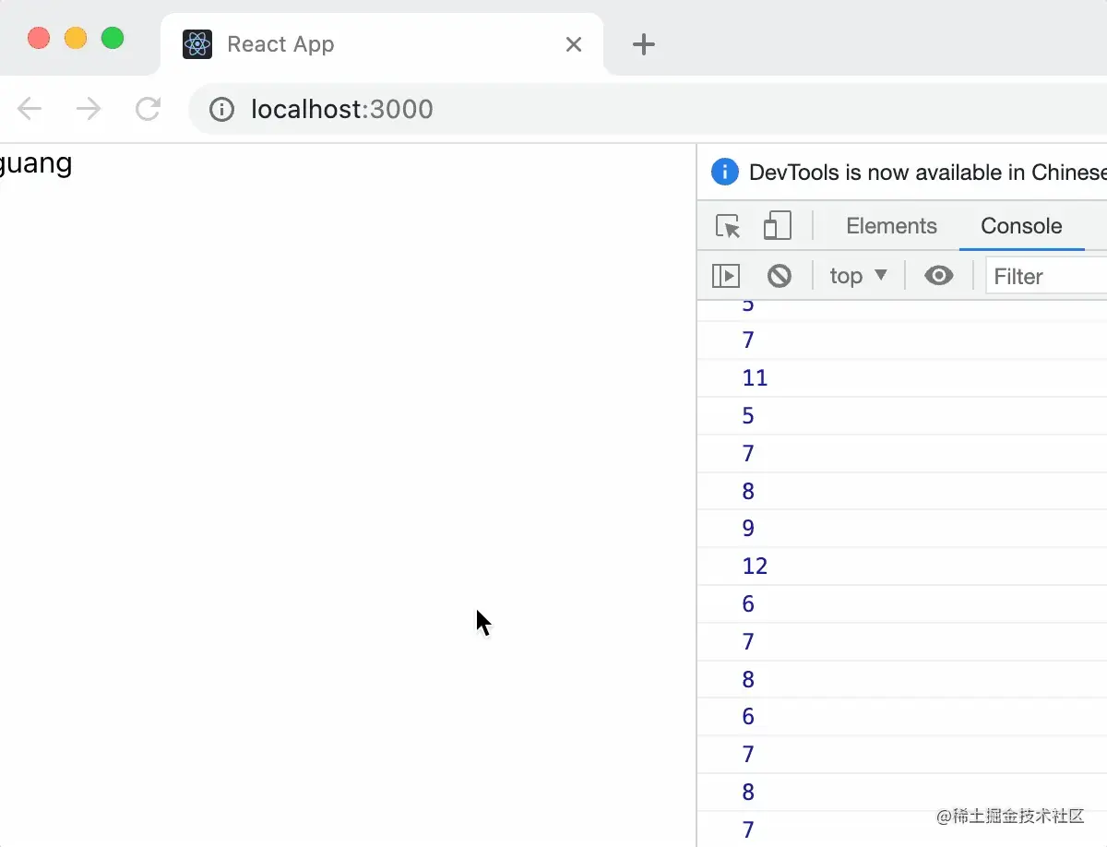The image size is (1107, 847).
Task: Reload the localhost page
Action: pyautogui.click(x=148, y=109)
